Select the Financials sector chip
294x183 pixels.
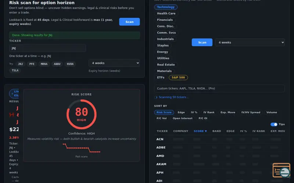point(165,20)
